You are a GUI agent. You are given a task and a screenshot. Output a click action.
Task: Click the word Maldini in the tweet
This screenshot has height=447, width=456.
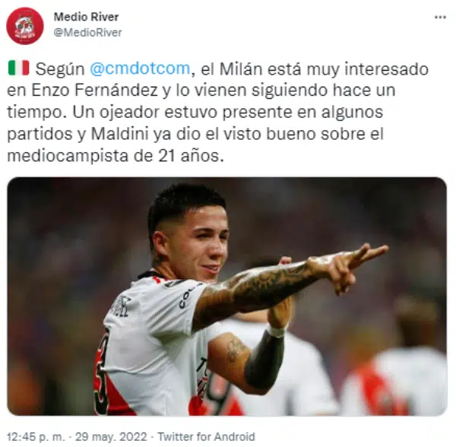click(120, 134)
